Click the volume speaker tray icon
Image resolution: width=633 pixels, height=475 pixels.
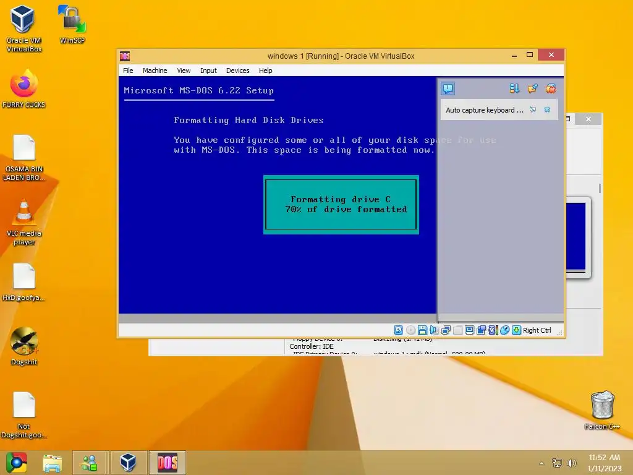coord(571,463)
